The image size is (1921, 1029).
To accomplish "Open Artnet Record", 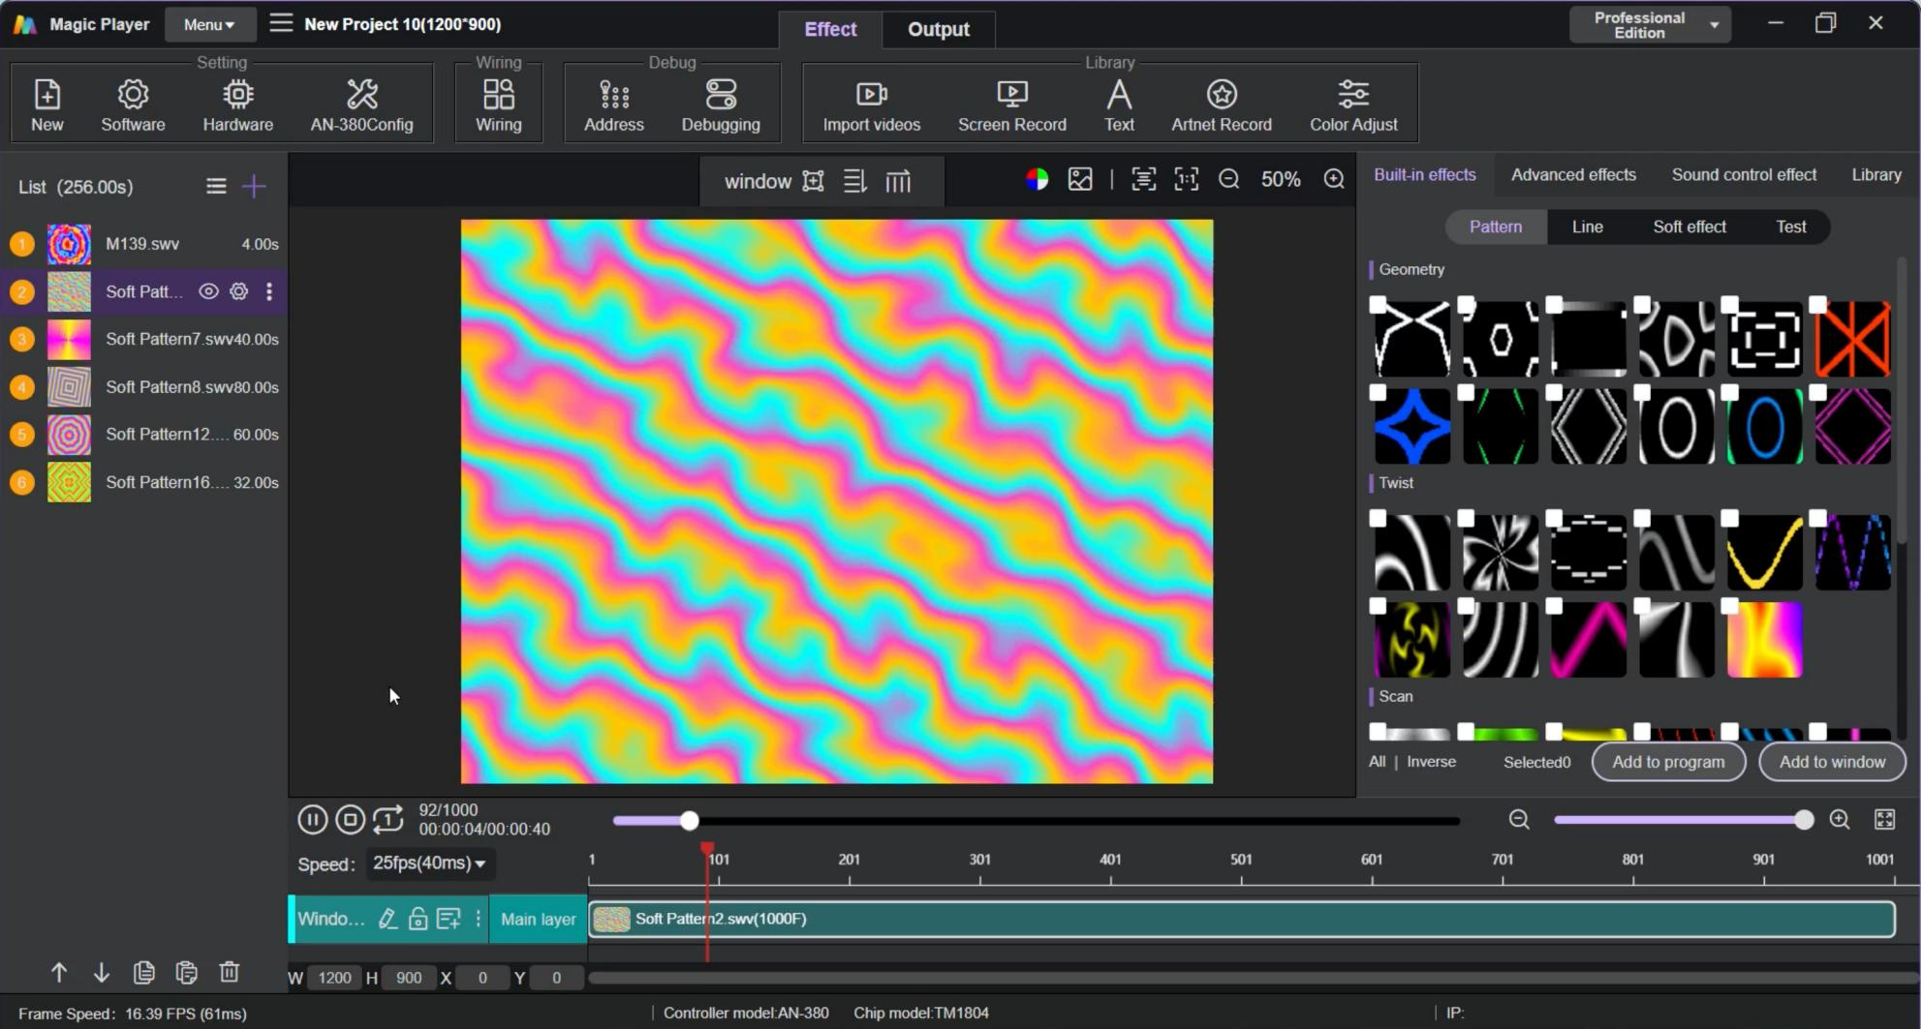I will (1222, 105).
